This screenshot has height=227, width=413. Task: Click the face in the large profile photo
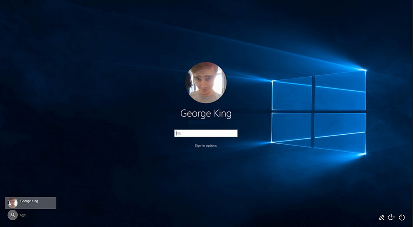pos(205,79)
